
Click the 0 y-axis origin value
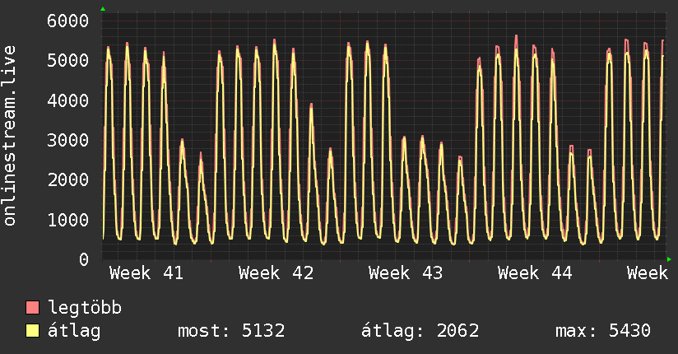[83, 259]
